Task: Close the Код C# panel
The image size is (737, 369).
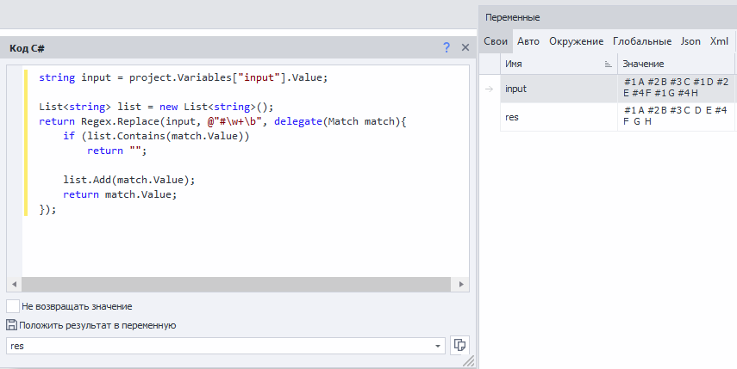Action: pos(465,47)
